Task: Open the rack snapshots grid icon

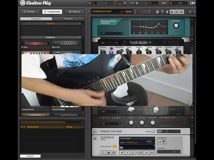Action: [146, 12]
